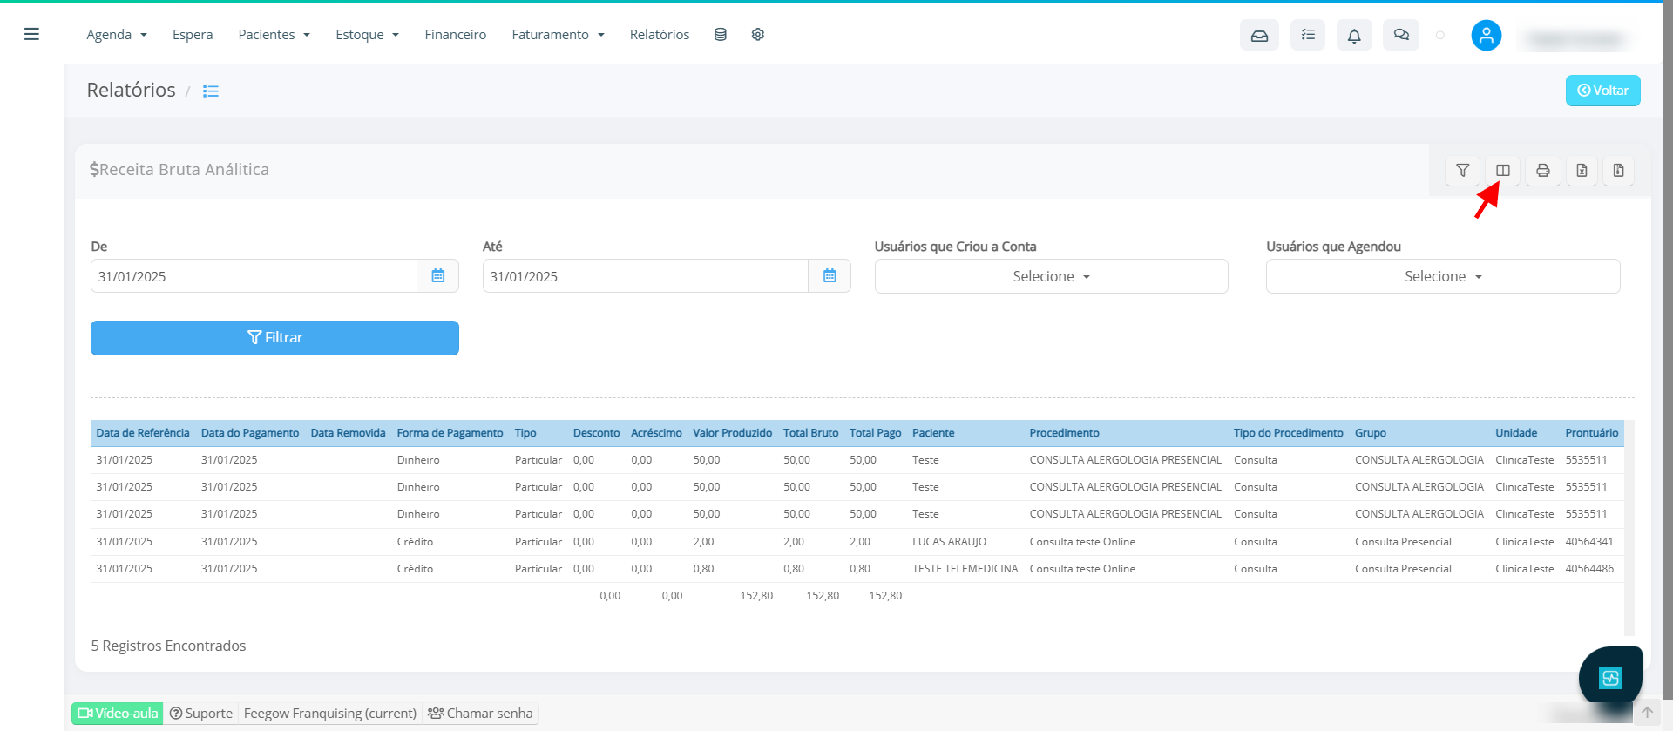1673x731 pixels.
Task: Click Receita Bruta Analítica panel title
Action: [179, 170]
